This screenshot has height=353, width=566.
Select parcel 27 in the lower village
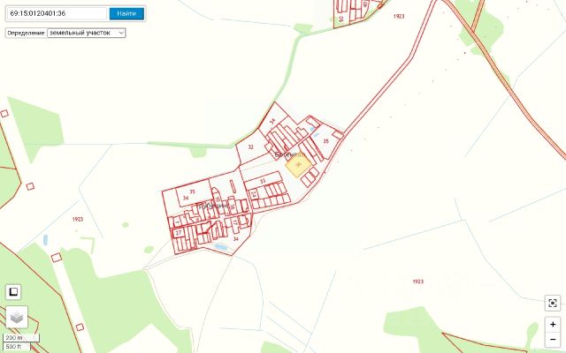(x=179, y=233)
